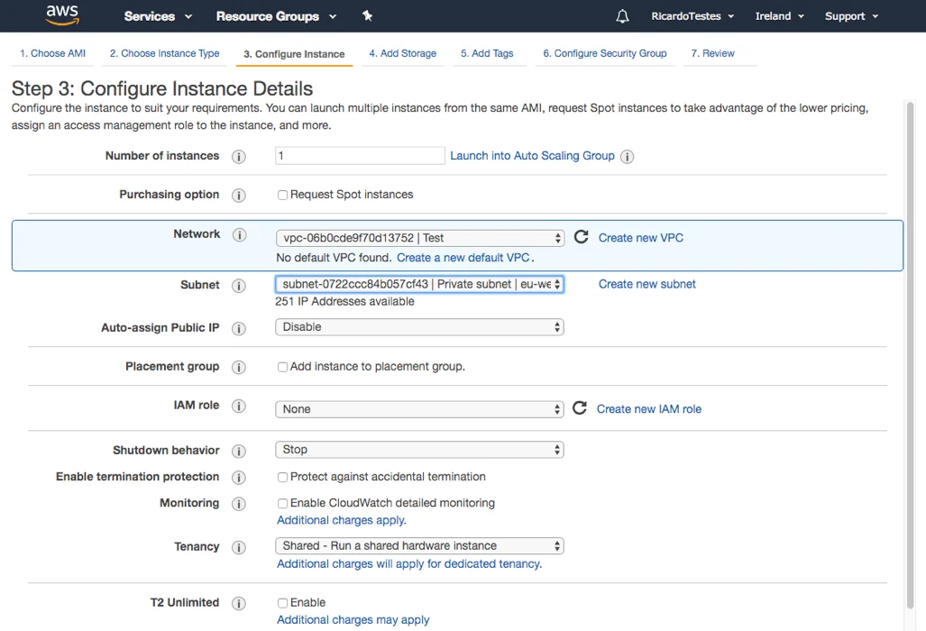Click Additional charges apply link under Monitoring
The image size is (926, 631).
coord(342,520)
